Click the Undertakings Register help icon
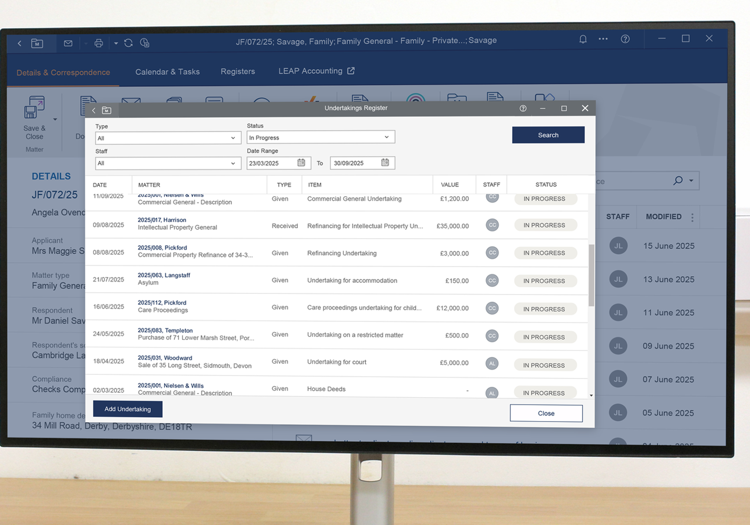Viewport: 750px width, 525px height. (523, 108)
